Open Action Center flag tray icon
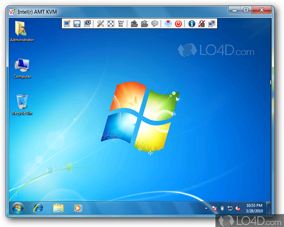Viewport: 284px width, 227px height. click(214, 208)
